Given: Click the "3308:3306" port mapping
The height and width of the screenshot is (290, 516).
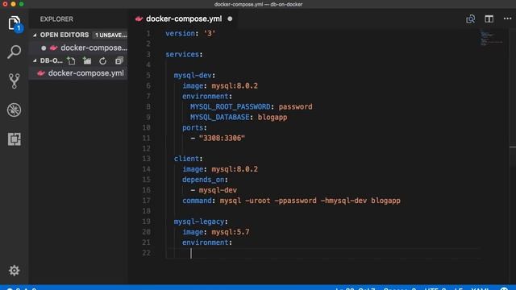Looking at the screenshot, I should tap(223, 138).
